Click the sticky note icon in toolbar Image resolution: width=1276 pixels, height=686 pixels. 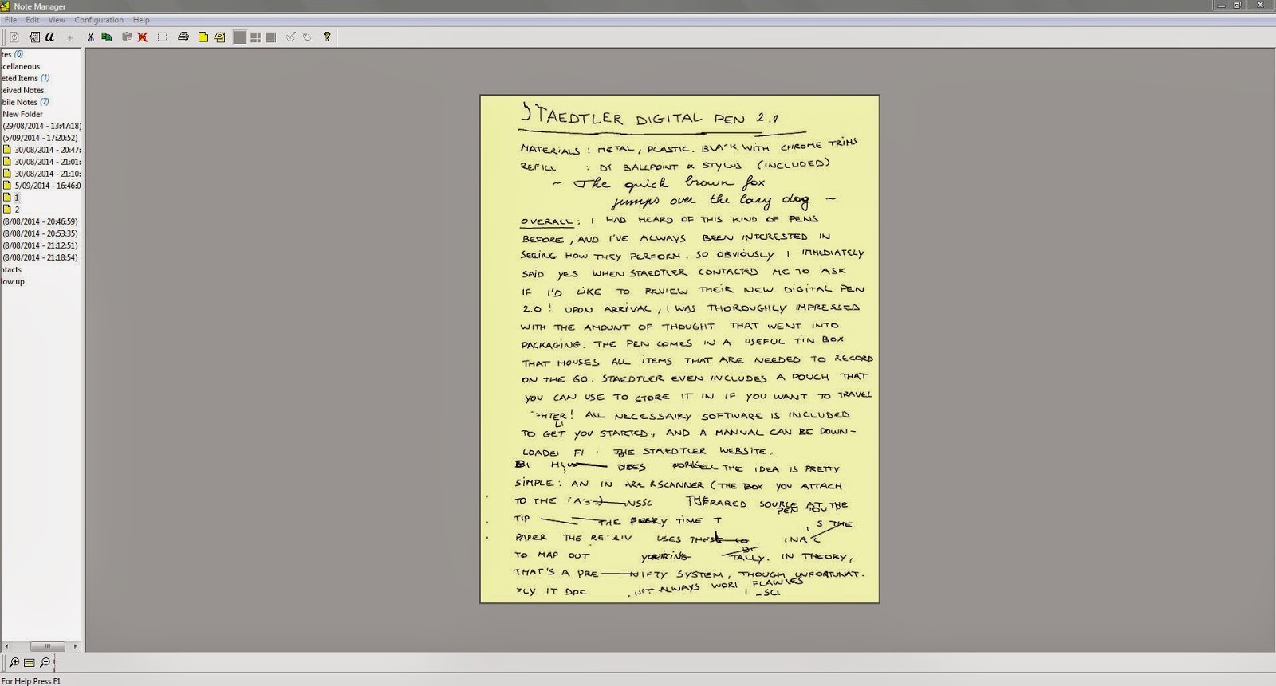[219, 37]
